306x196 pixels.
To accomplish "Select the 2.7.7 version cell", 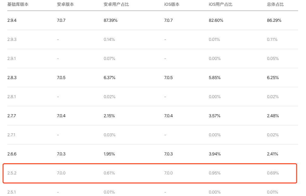I will click(12, 116).
